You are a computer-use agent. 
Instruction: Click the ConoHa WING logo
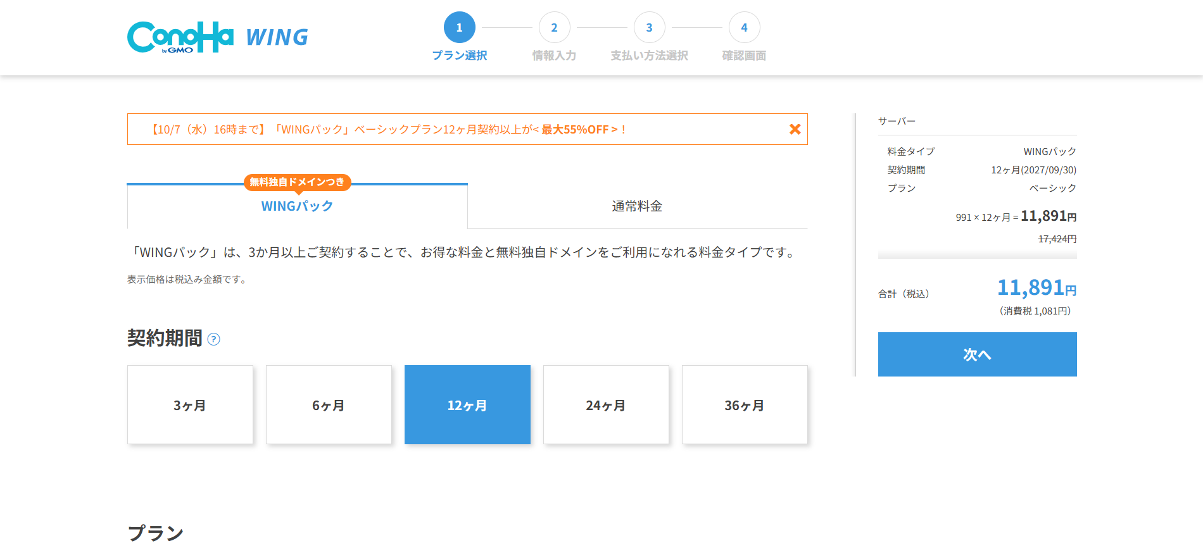[x=217, y=37]
